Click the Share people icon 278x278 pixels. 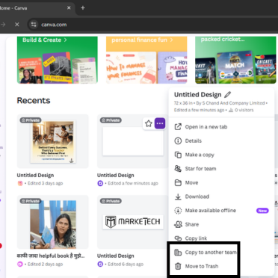coord(178,224)
